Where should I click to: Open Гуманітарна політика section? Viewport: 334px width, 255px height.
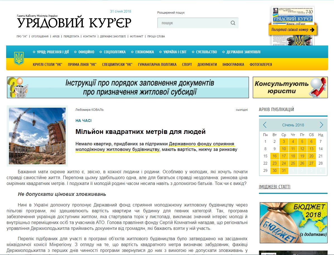point(157,64)
